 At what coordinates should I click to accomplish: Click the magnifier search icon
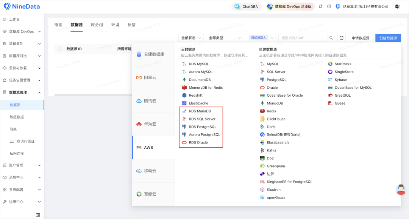331,38
